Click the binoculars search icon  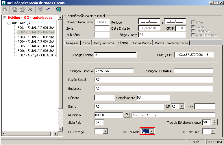pyautogui.click(x=5, y=9)
